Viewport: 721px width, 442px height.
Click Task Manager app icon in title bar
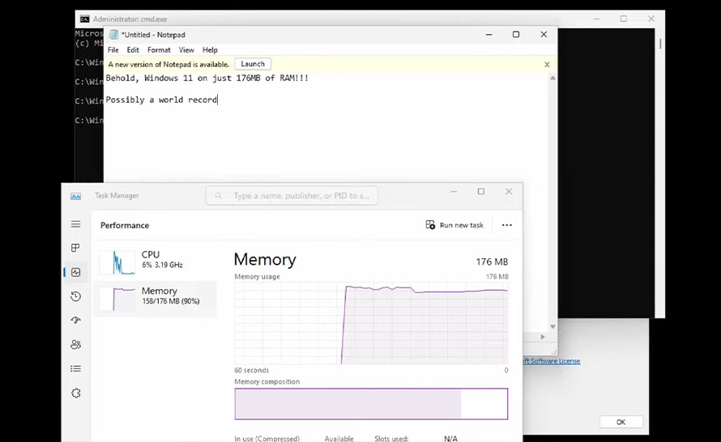pyautogui.click(x=76, y=196)
